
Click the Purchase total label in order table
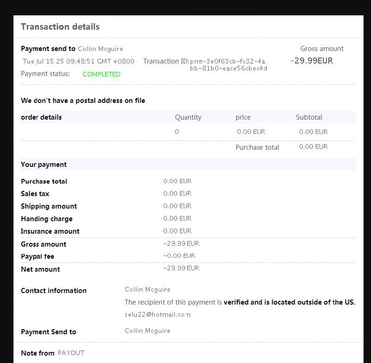(257, 147)
